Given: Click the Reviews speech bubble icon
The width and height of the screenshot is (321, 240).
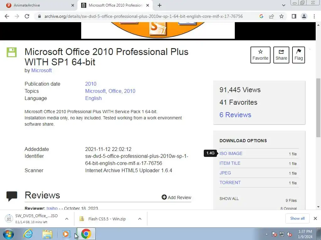Looking at the screenshot, I should pos(12,196).
